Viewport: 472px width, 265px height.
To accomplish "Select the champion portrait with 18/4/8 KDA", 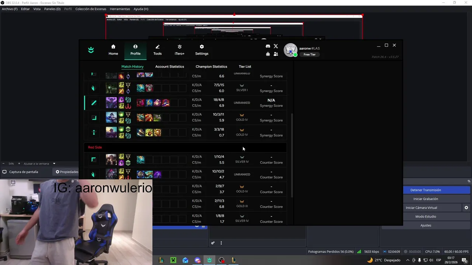I will pyautogui.click(x=111, y=103).
